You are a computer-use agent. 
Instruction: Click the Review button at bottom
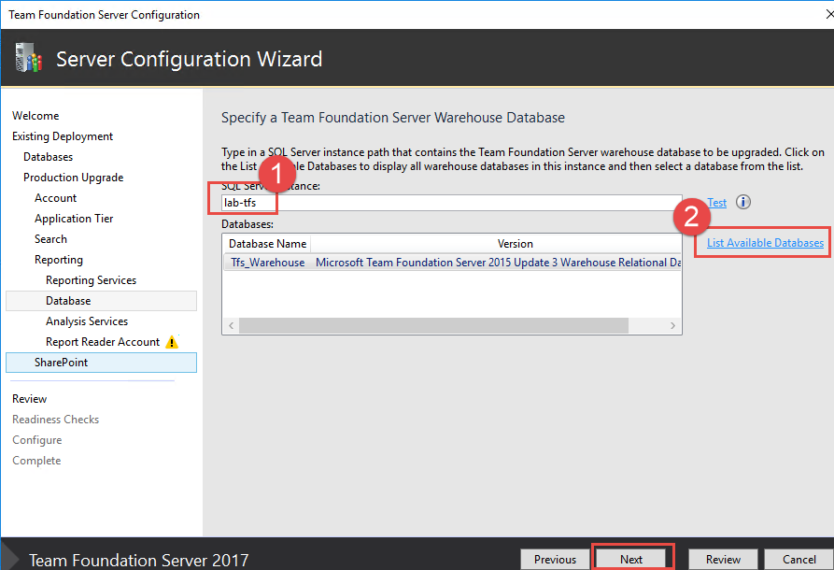pos(723,560)
